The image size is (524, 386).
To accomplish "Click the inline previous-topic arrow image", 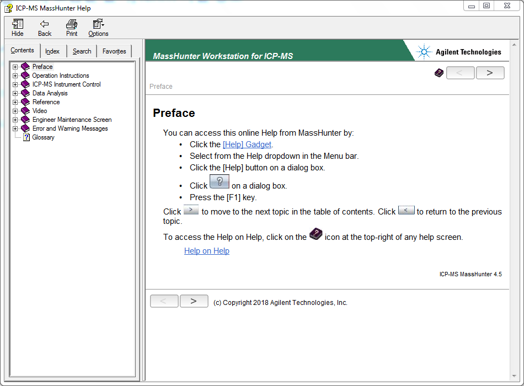I will tap(406, 210).
